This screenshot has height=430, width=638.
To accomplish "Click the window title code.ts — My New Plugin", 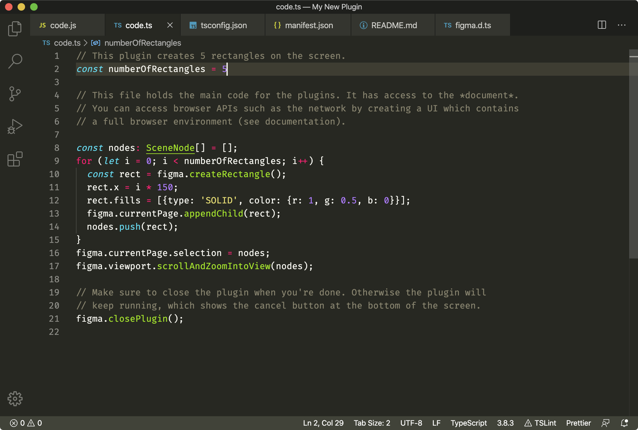I will coord(319,7).
